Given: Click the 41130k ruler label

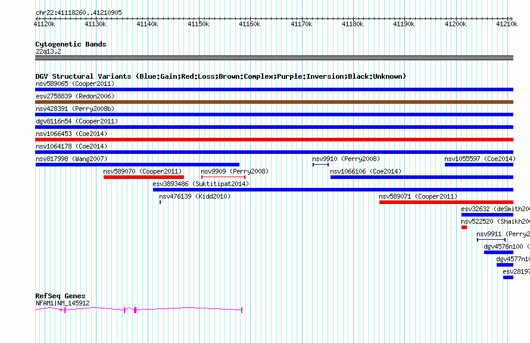Looking at the screenshot, I should (96, 24).
